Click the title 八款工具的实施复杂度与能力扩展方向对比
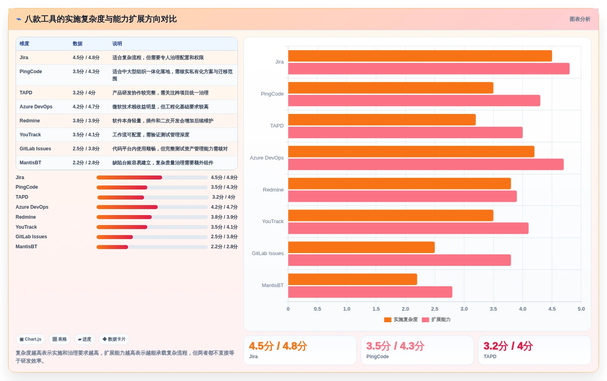The width and height of the screenshot is (607, 381). tap(100, 19)
